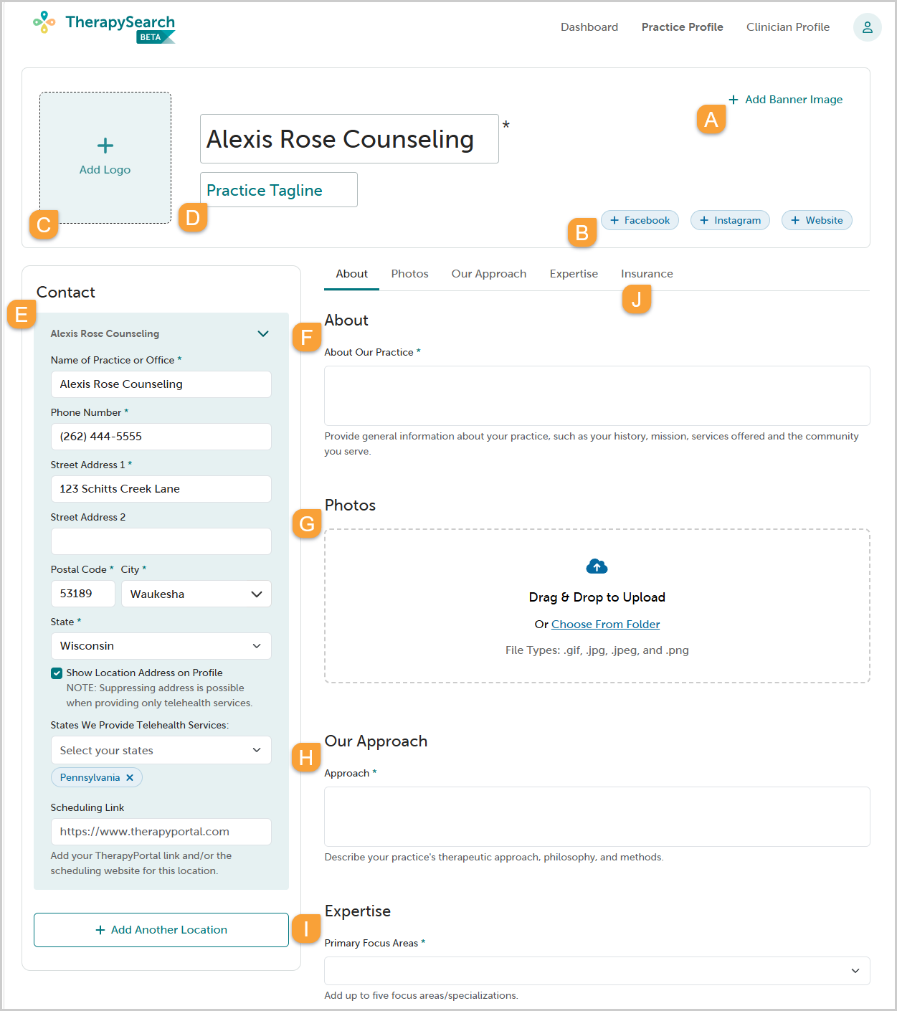Click the TherapySearch logo
The height and width of the screenshot is (1011, 897).
click(x=104, y=27)
